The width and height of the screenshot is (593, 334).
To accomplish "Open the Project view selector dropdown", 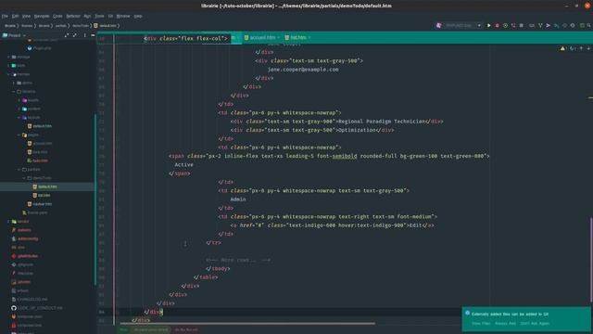I will point(15,35).
